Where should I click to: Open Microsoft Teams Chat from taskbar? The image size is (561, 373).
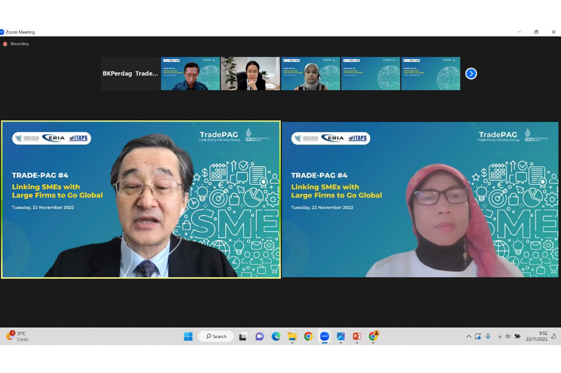tap(259, 336)
